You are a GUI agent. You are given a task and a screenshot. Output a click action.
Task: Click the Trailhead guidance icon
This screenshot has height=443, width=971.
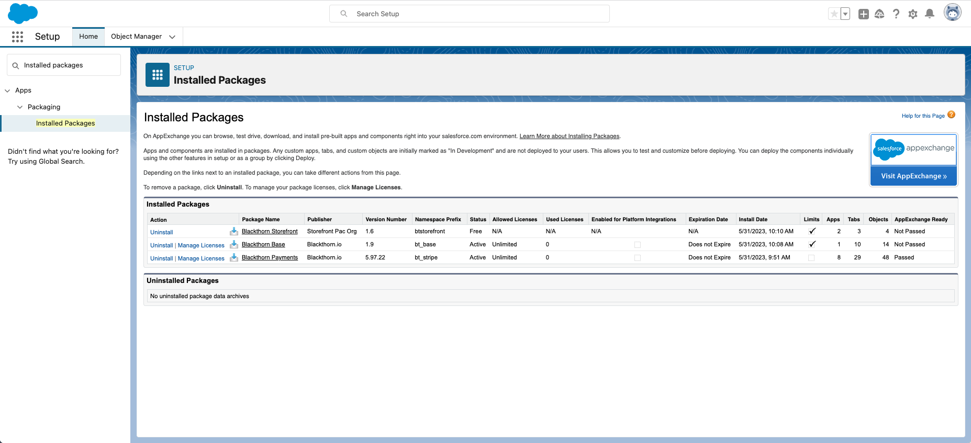click(879, 14)
